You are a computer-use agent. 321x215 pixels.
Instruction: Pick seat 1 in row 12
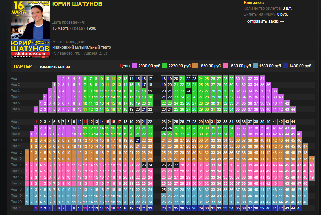(27, 153)
